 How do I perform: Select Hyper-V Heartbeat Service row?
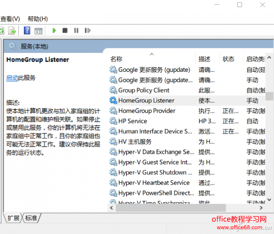pyautogui.click(x=187, y=183)
